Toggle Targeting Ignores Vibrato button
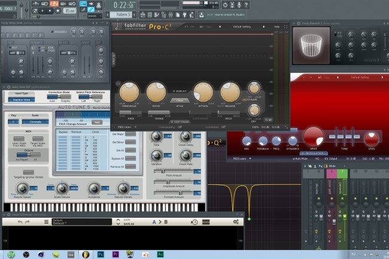Viewport: 389px width, 259px height. (29, 172)
